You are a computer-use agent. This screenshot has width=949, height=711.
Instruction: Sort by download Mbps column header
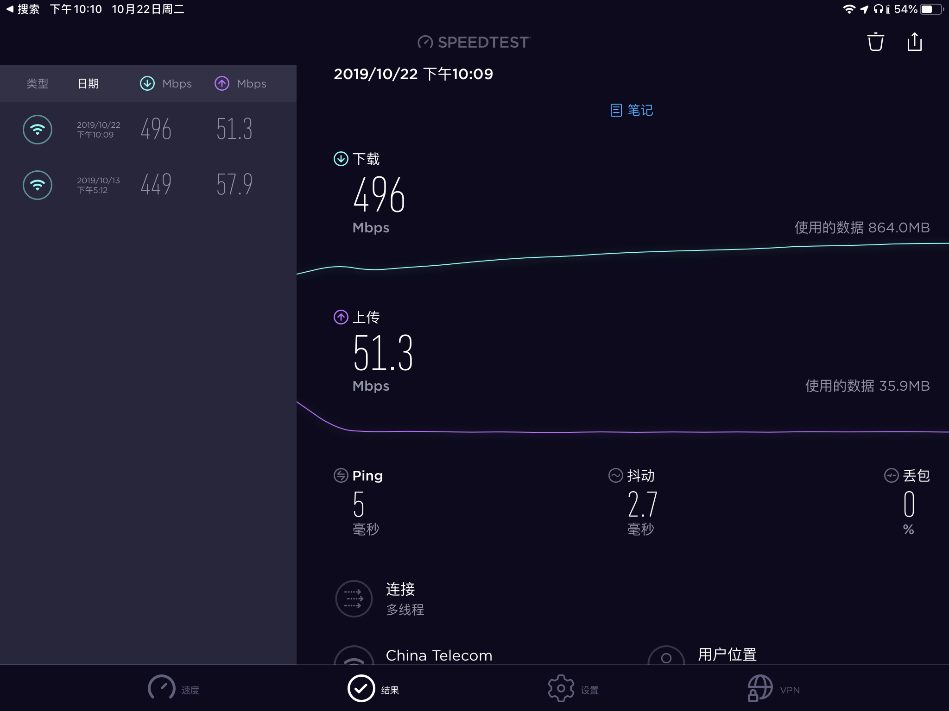pyautogui.click(x=166, y=84)
